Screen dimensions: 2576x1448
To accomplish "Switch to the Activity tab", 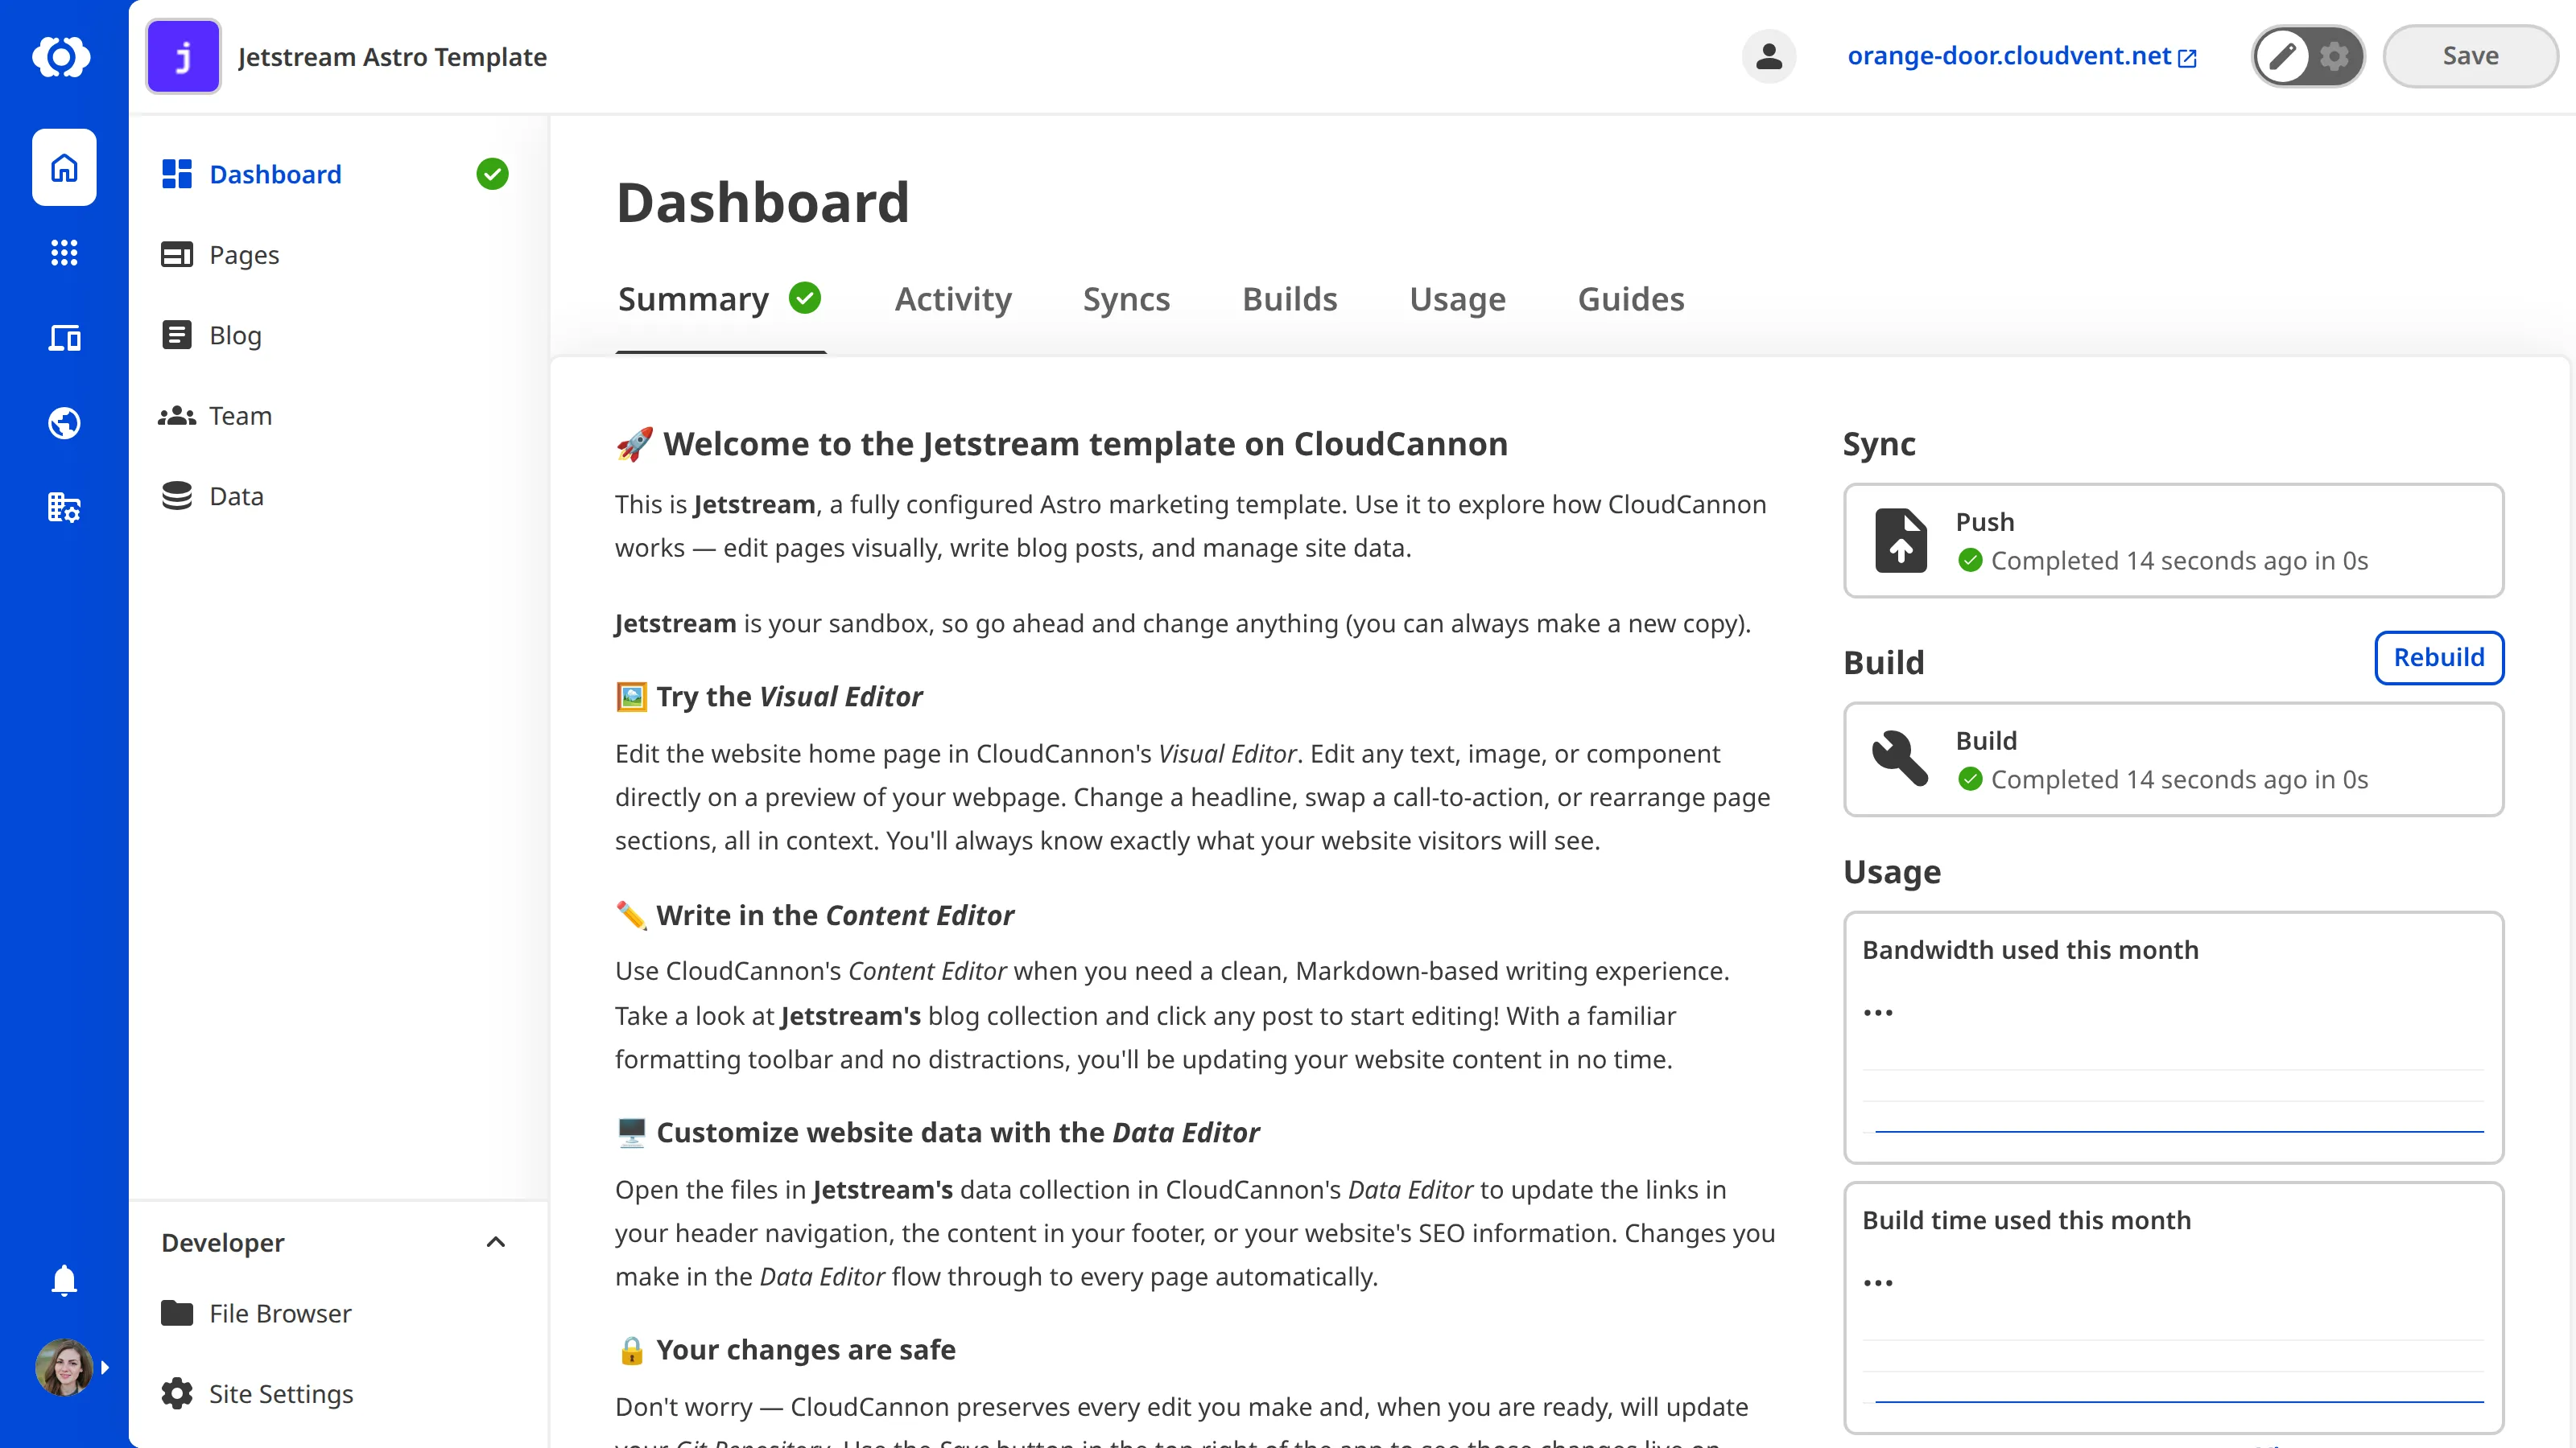I will 952,298.
